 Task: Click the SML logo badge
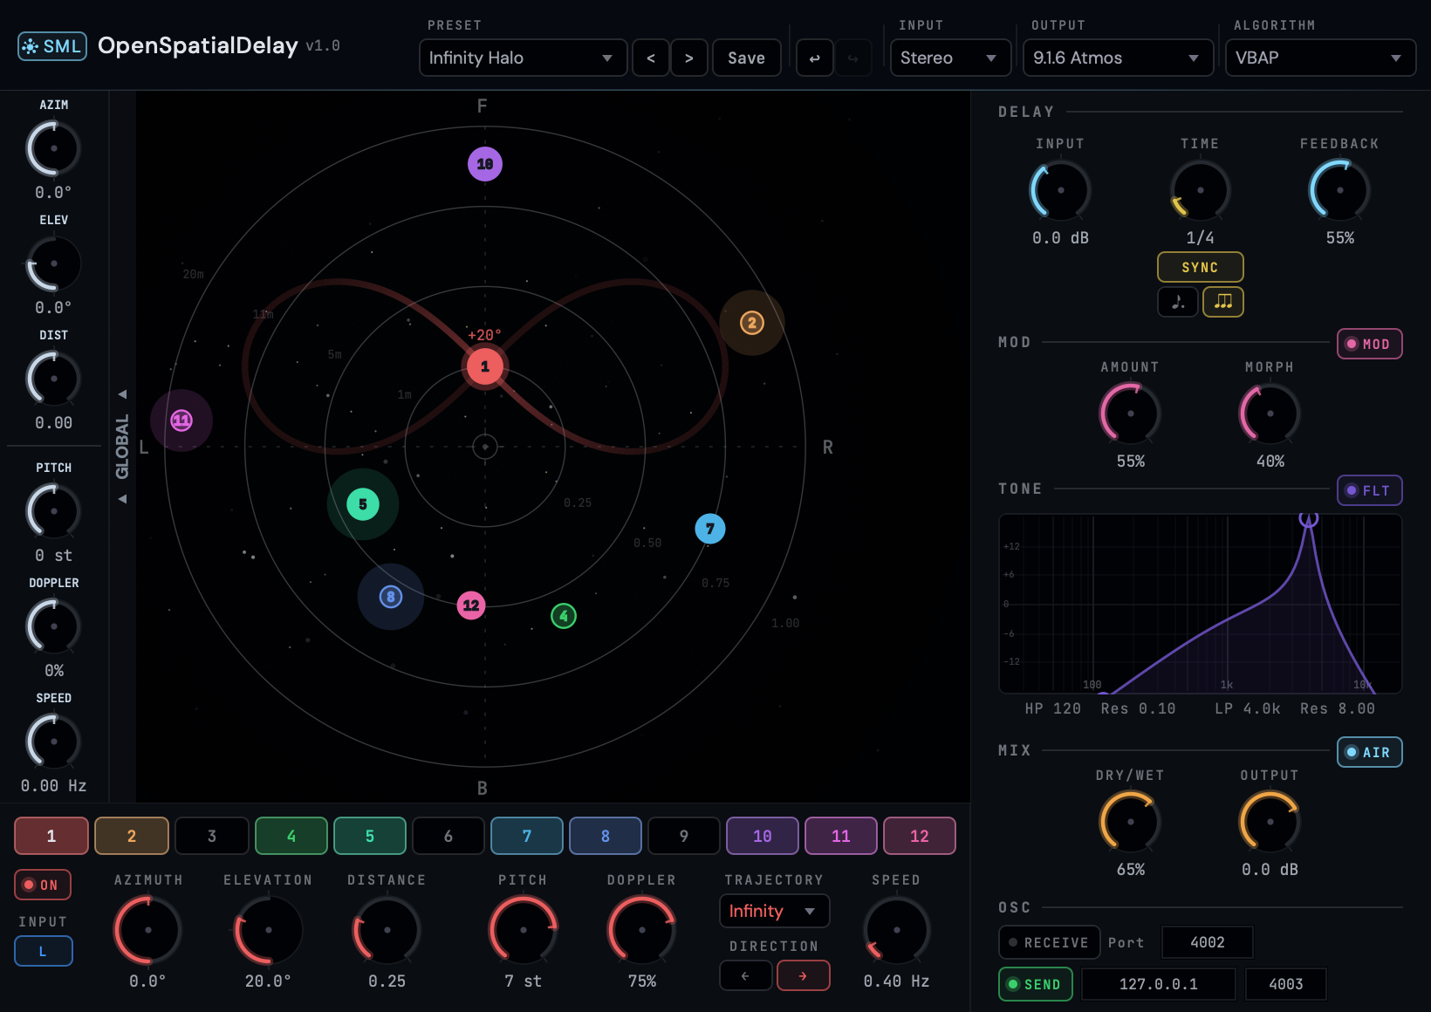(x=52, y=46)
